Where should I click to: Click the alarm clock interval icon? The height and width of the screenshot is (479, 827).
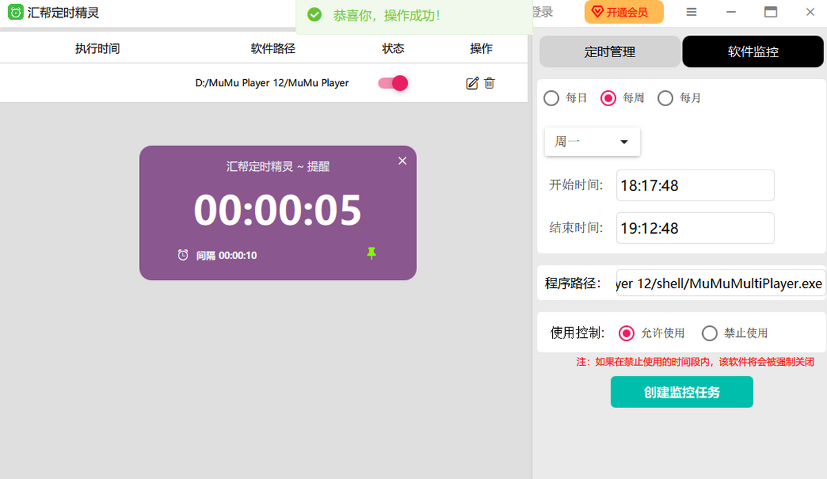point(183,255)
